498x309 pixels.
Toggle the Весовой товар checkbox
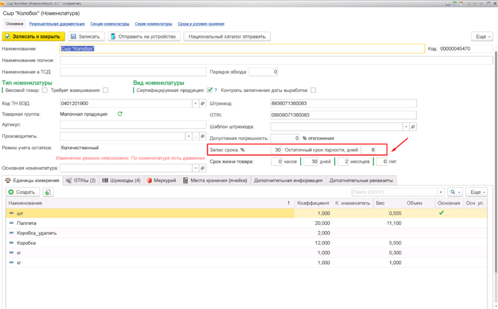click(45, 90)
